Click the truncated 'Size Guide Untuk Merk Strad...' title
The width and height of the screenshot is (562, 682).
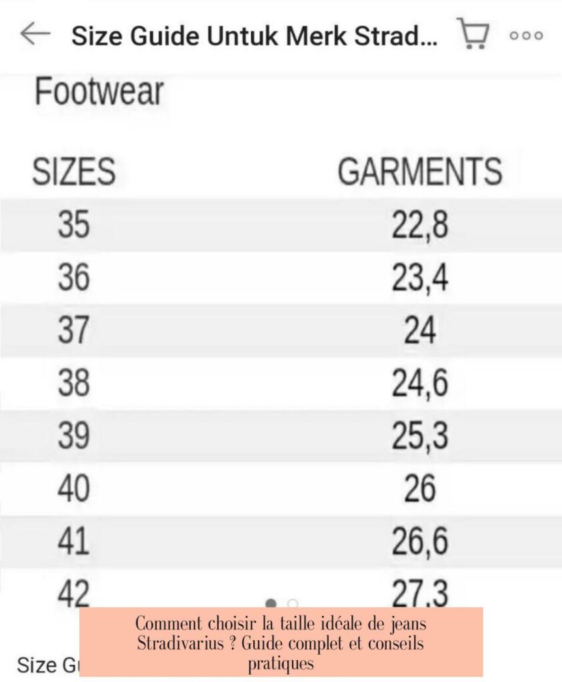(255, 35)
